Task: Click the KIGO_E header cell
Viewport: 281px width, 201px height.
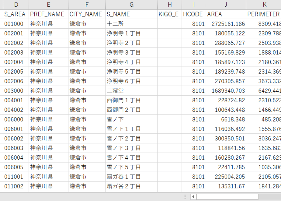Action: [x=170, y=14]
